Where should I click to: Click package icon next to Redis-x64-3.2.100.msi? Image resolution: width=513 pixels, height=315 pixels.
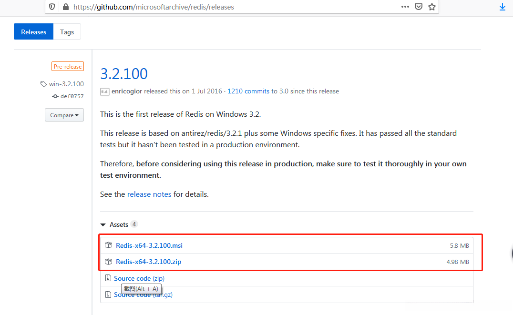[108, 245]
